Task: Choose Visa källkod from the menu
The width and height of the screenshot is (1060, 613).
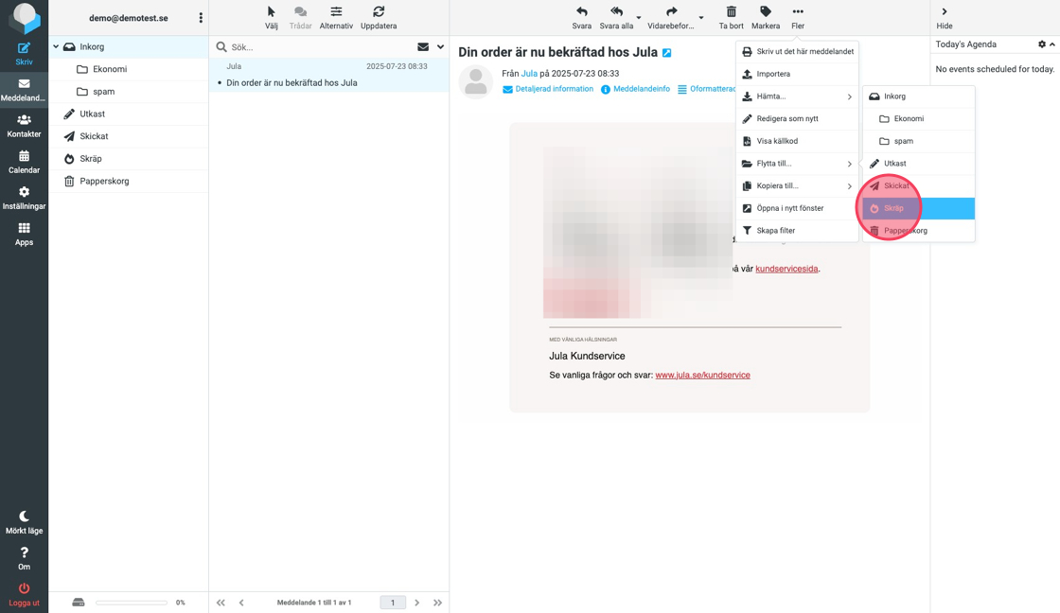Action: pos(777,141)
